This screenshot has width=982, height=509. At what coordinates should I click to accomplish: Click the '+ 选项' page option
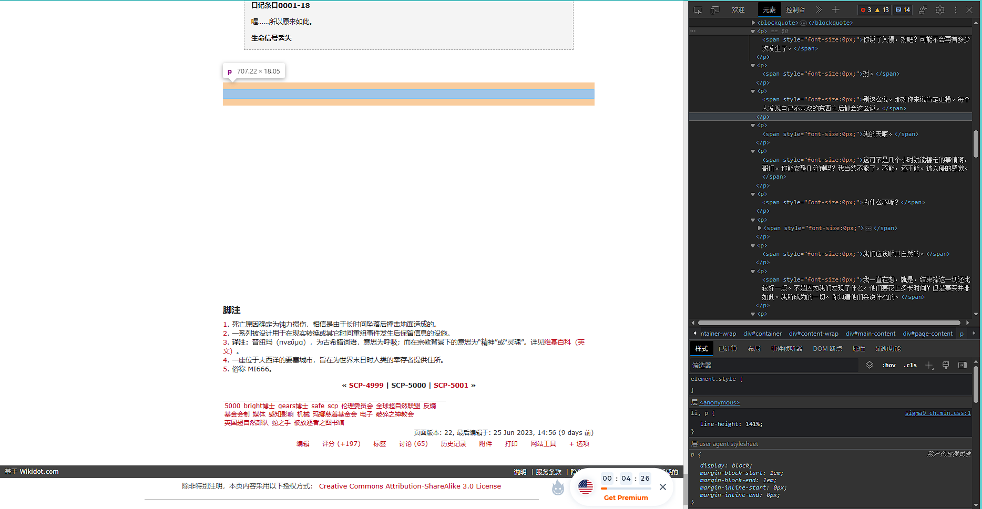(x=579, y=444)
